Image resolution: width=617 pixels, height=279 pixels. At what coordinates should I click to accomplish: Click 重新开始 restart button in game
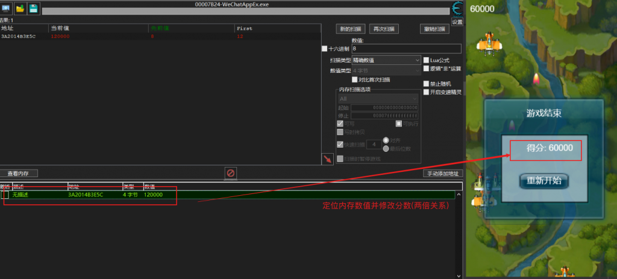(544, 181)
